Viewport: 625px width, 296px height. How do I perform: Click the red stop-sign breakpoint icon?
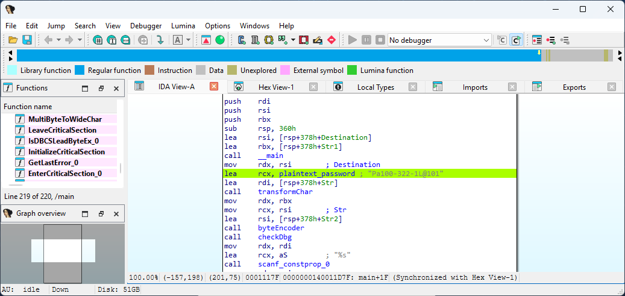(x=331, y=40)
